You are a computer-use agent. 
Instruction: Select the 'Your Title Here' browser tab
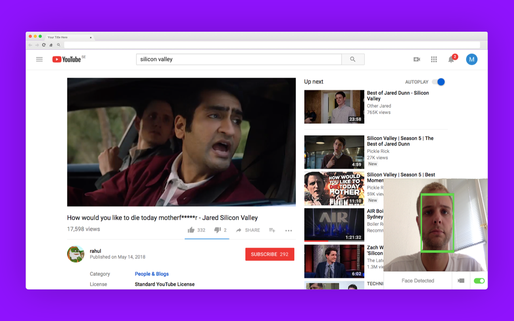coord(69,37)
